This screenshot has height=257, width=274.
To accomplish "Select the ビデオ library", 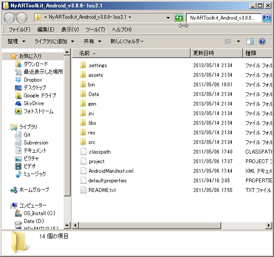I will [x=25, y=166].
